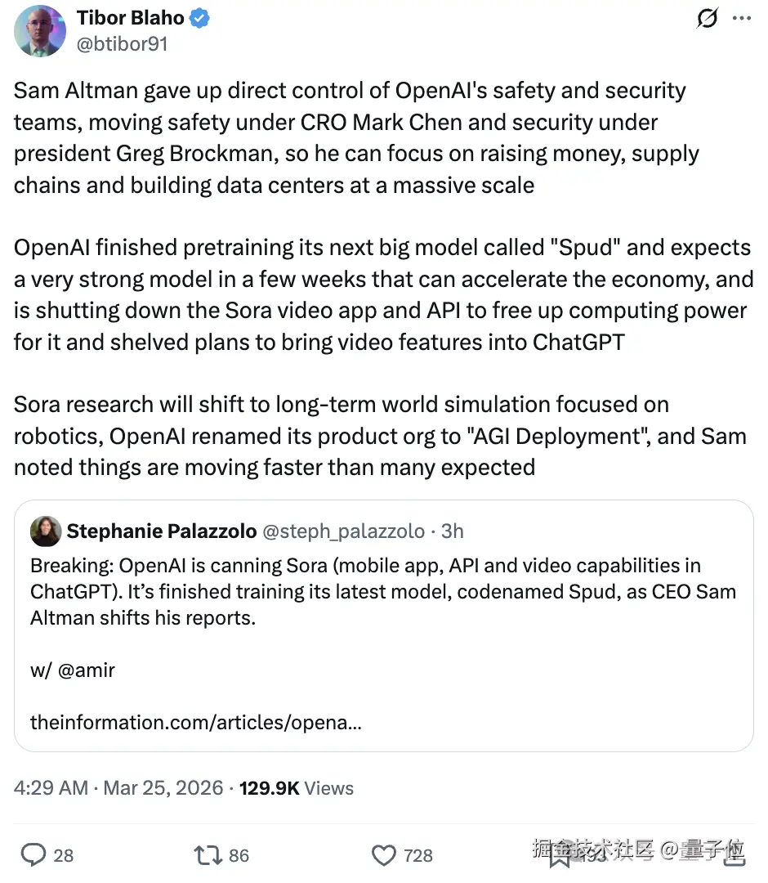The height and width of the screenshot is (883, 768).
Task: Open the theinformation.com article link
Action: (196, 723)
